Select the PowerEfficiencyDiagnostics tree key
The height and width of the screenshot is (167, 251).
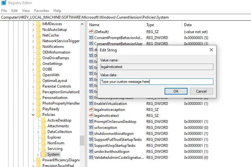pos(61,160)
